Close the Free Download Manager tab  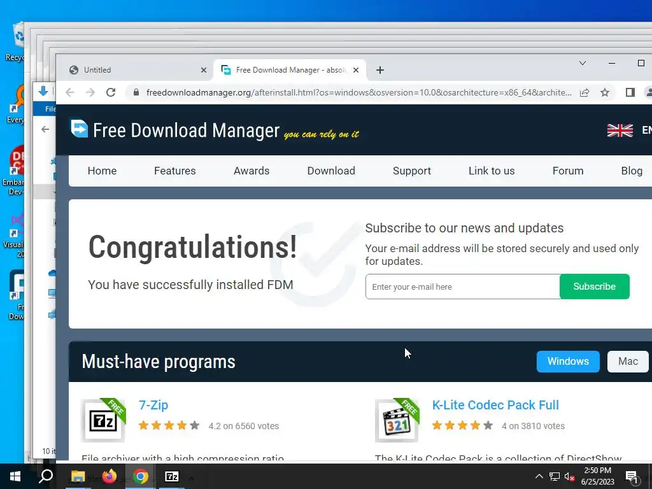356,70
